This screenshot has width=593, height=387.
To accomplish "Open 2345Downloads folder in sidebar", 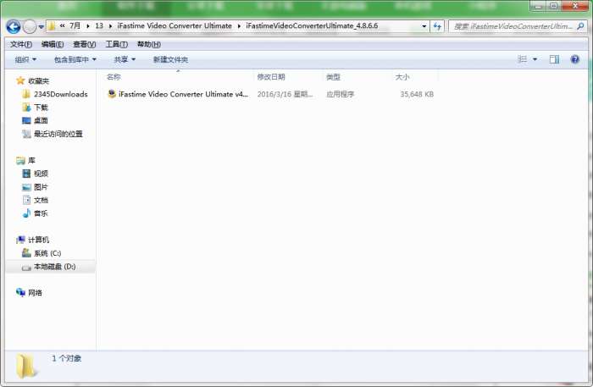I will [55, 94].
